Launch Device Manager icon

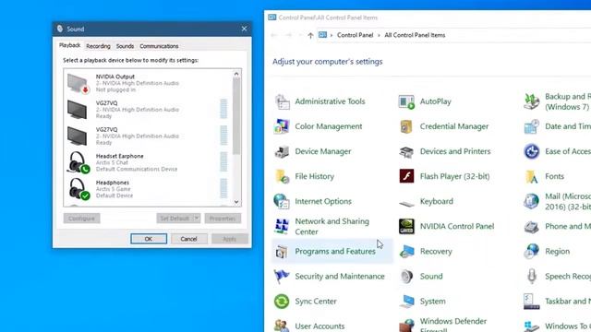click(x=282, y=151)
